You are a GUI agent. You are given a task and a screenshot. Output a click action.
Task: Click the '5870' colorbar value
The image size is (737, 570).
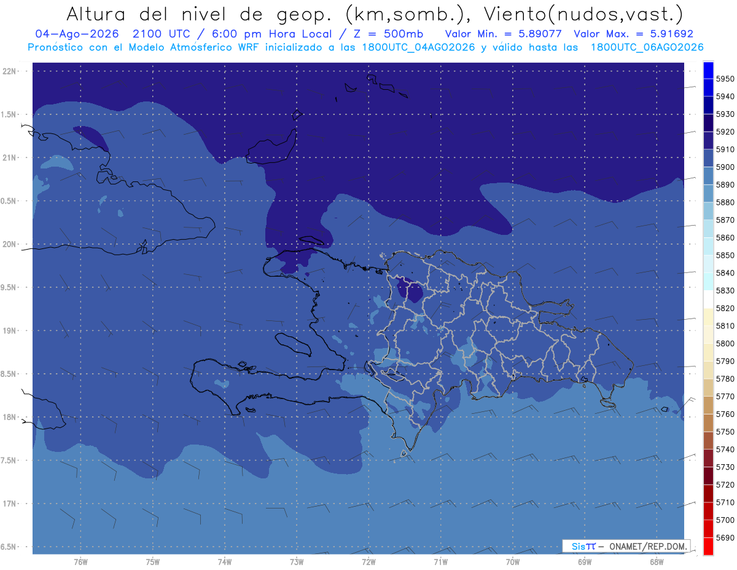[x=725, y=220]
